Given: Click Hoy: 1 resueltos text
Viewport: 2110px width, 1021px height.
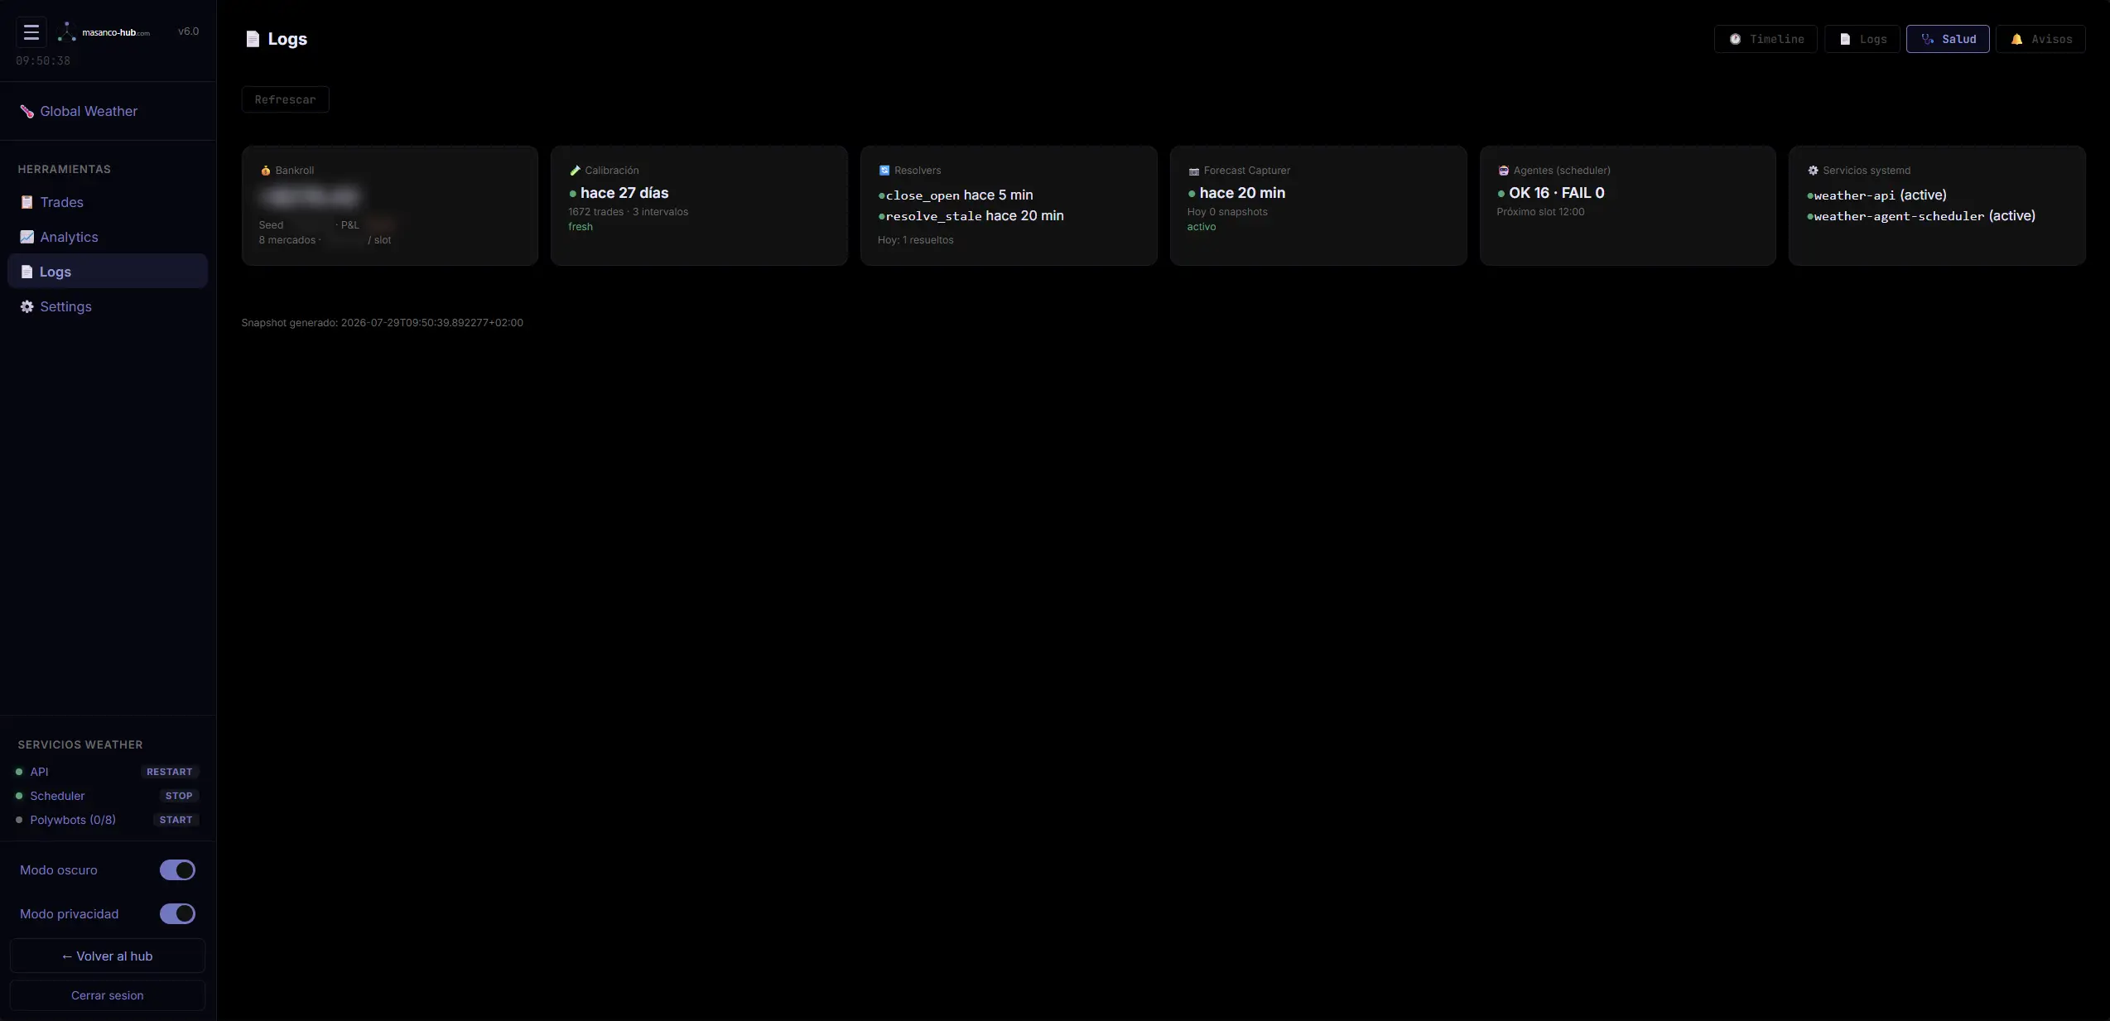Looking at the screenshot, I should pyautogui.click(x=916, y=240).
